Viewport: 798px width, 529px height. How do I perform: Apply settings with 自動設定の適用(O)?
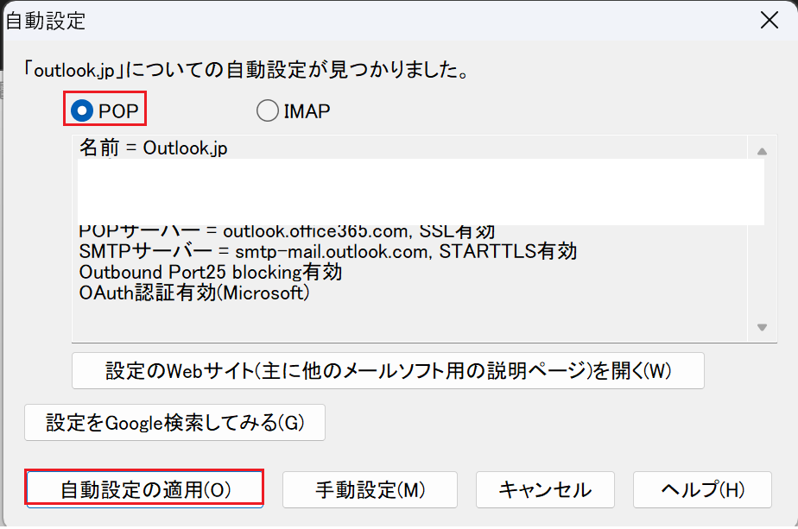click(x=145, y=489)
